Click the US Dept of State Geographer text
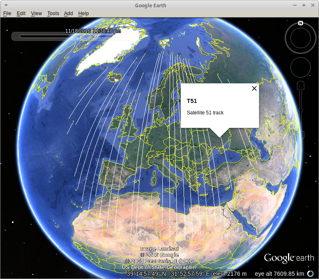This screenshot has height=279, width=319. coord(159,267)
